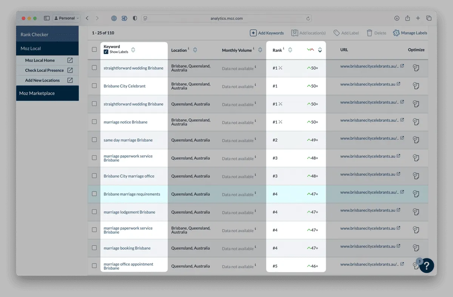Go forward to next page
453x297 pixels.
coord(97,18)
